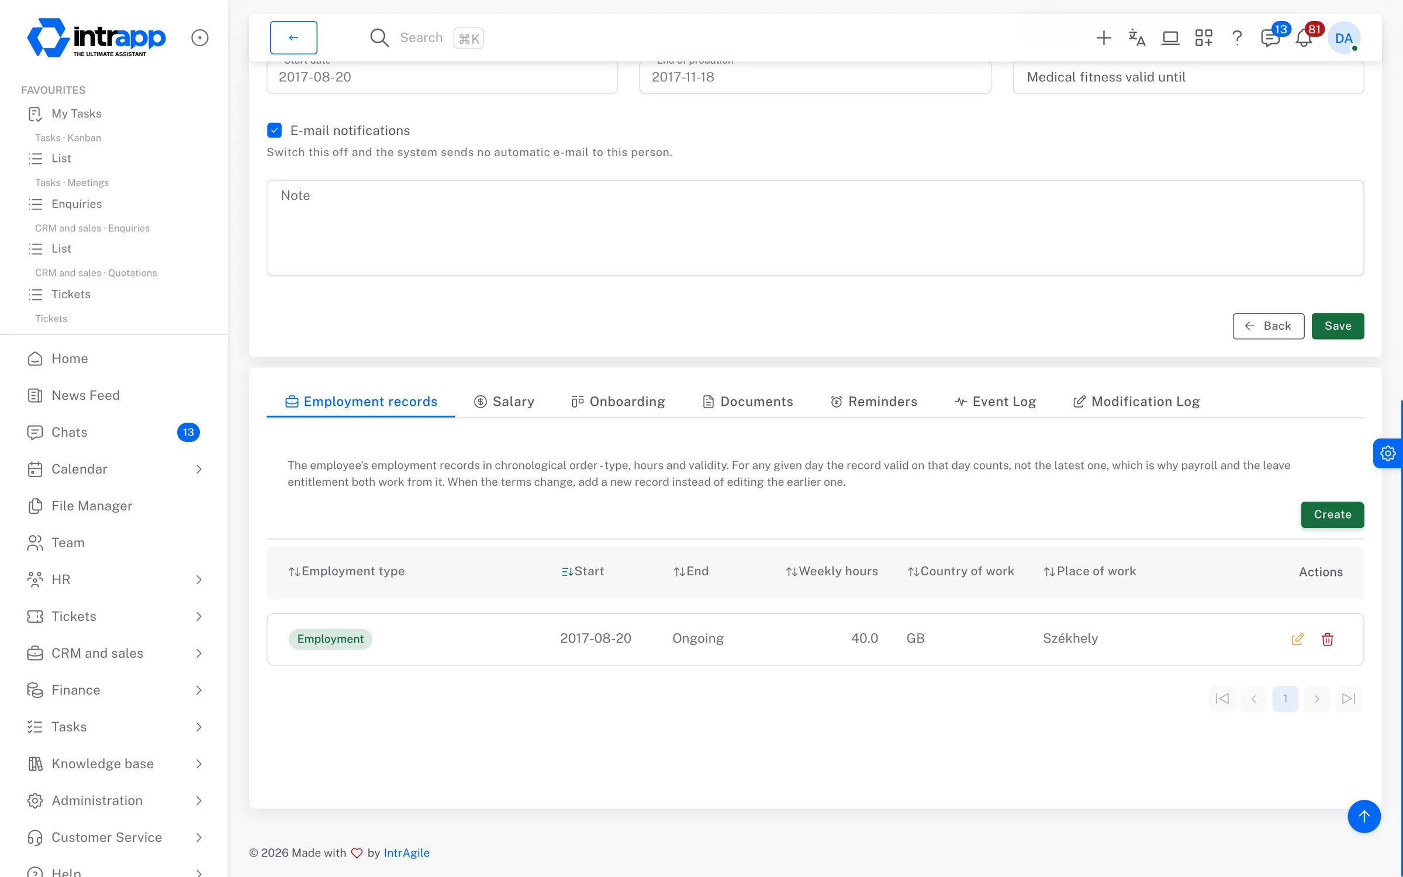Expand the CRM and sales menu
This screenshot has width=1403, height=877.
click(x=114, y=653)
